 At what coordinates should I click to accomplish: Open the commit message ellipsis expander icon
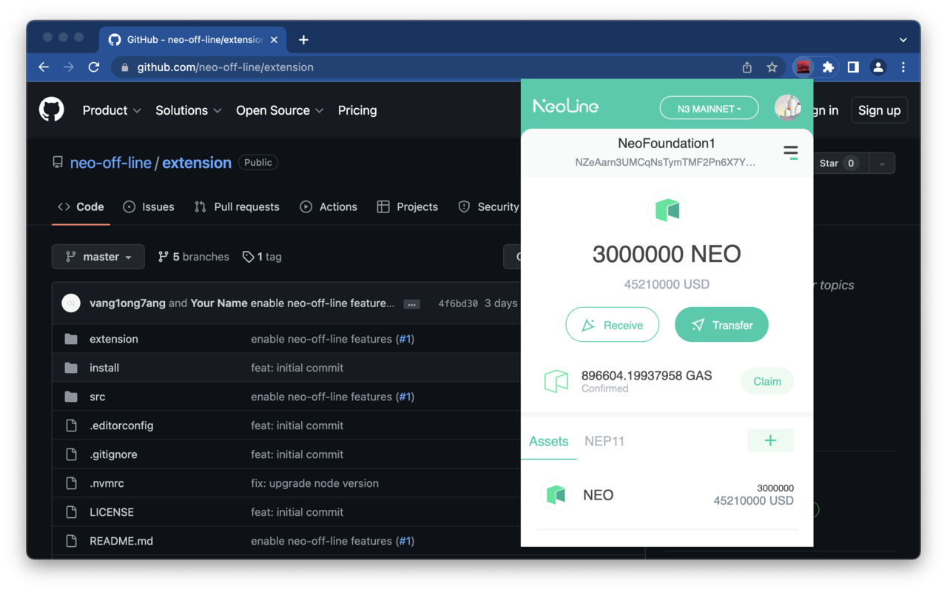tap(412, 303)
